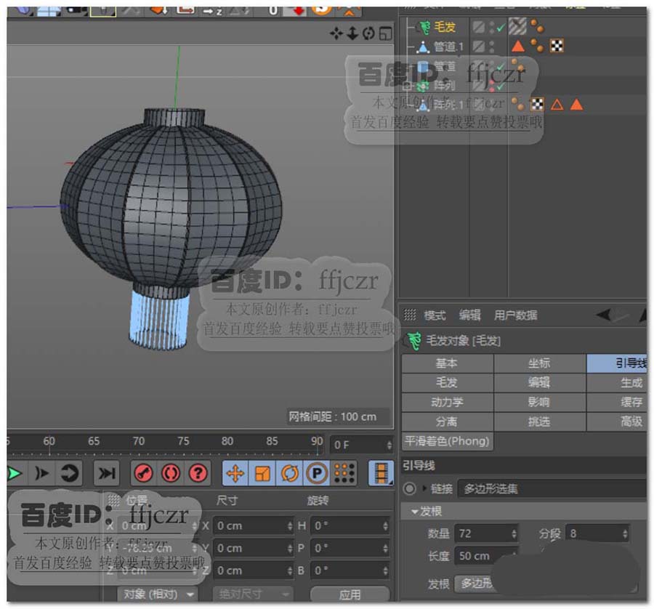Click the 长度 50 cm input field
The height and width of the screenshot is (609, 654).
[x=486, y=556]
